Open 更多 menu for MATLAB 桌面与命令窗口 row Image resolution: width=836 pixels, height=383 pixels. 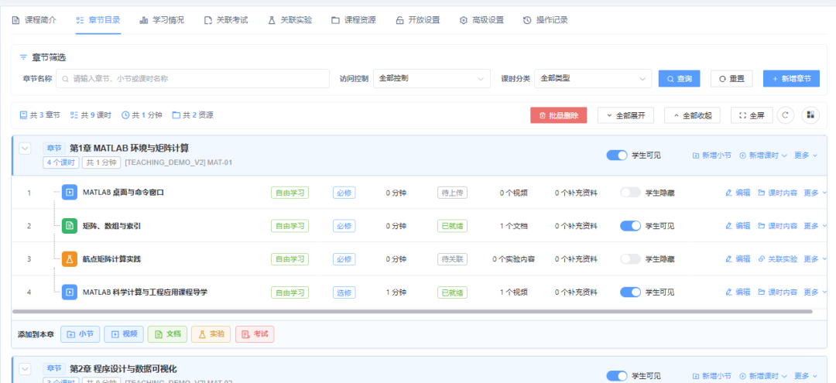[815, 193]
